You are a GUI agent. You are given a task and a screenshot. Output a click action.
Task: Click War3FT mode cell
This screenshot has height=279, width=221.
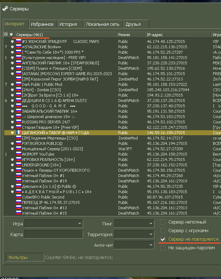click(125, 149)
